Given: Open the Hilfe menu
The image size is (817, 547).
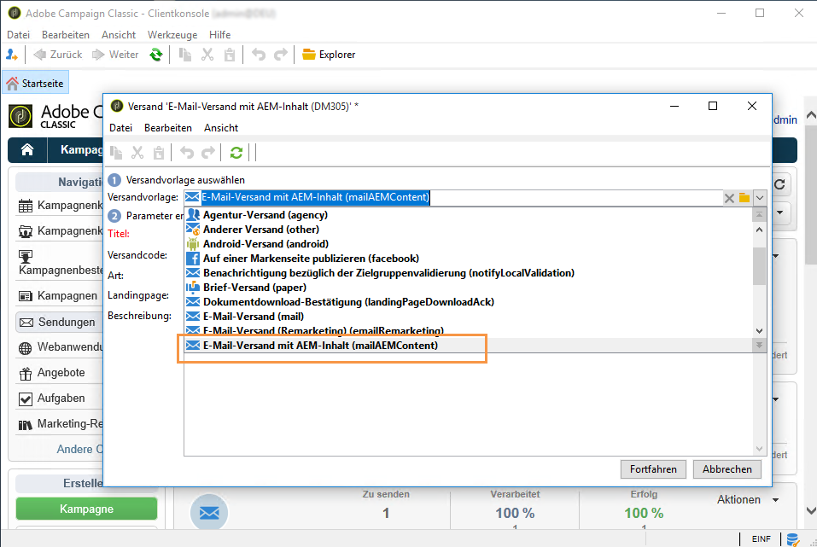Looking at the screenshot, I should 220,35.
